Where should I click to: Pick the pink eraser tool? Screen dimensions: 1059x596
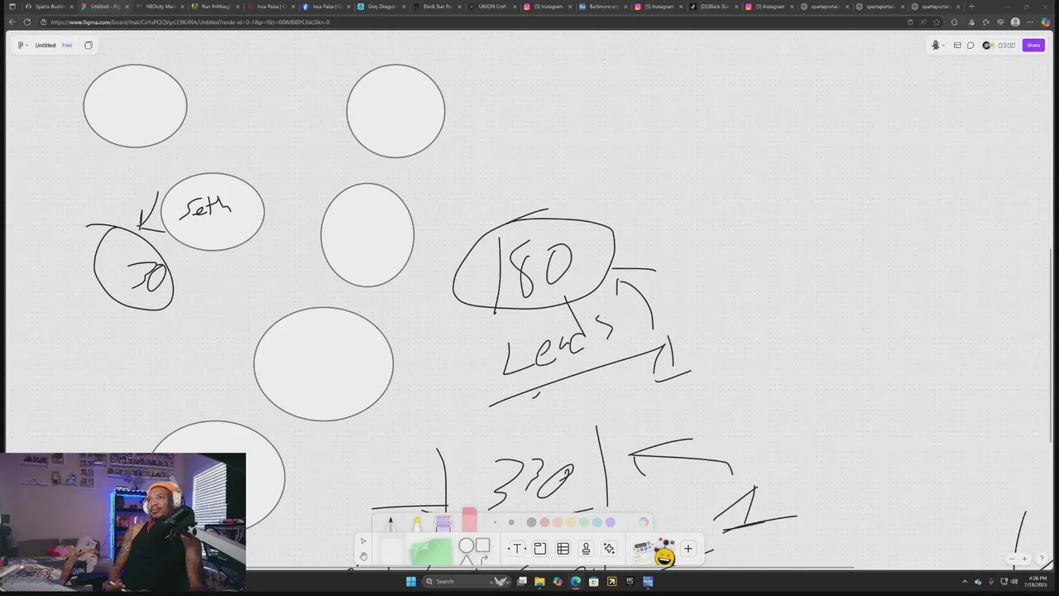[x=469, y=520]
